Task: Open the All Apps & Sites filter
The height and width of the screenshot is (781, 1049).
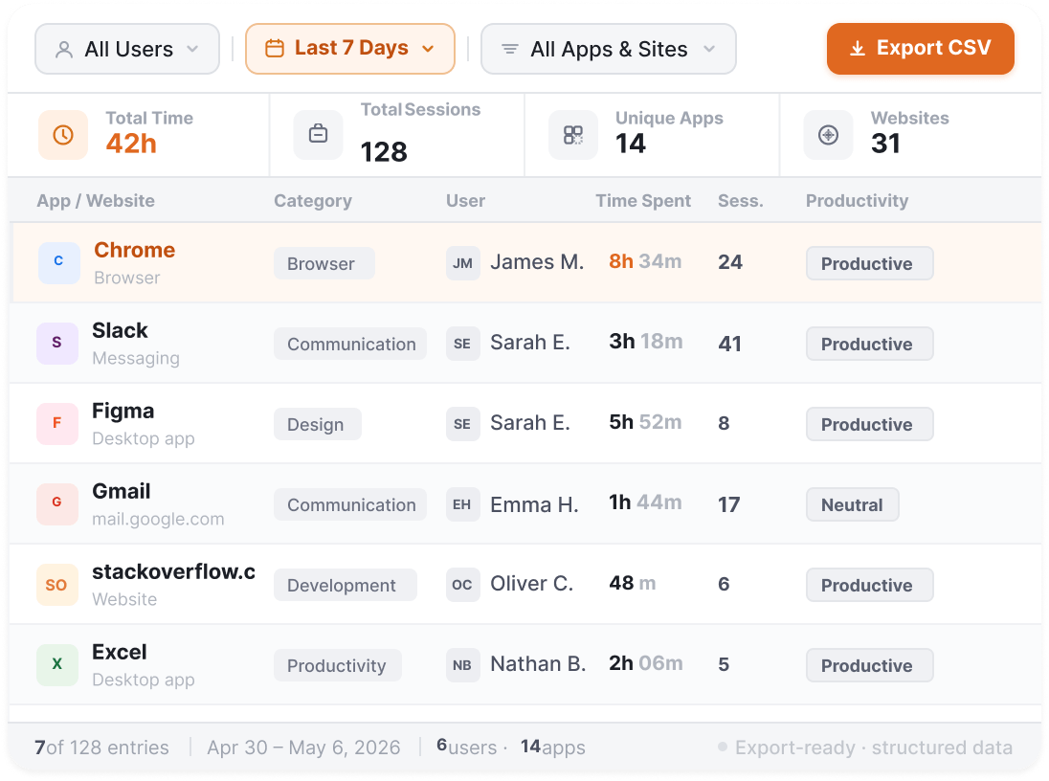Action: 608,49
